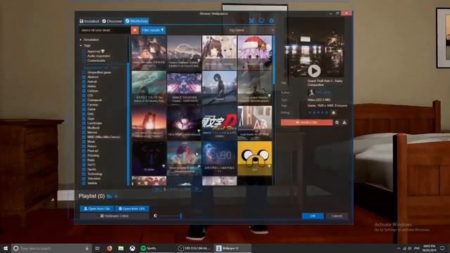Image resolution: width=450 pixels, height=253 pixels.
Task: Switch to the Discover tab
Action: (112, 21)
